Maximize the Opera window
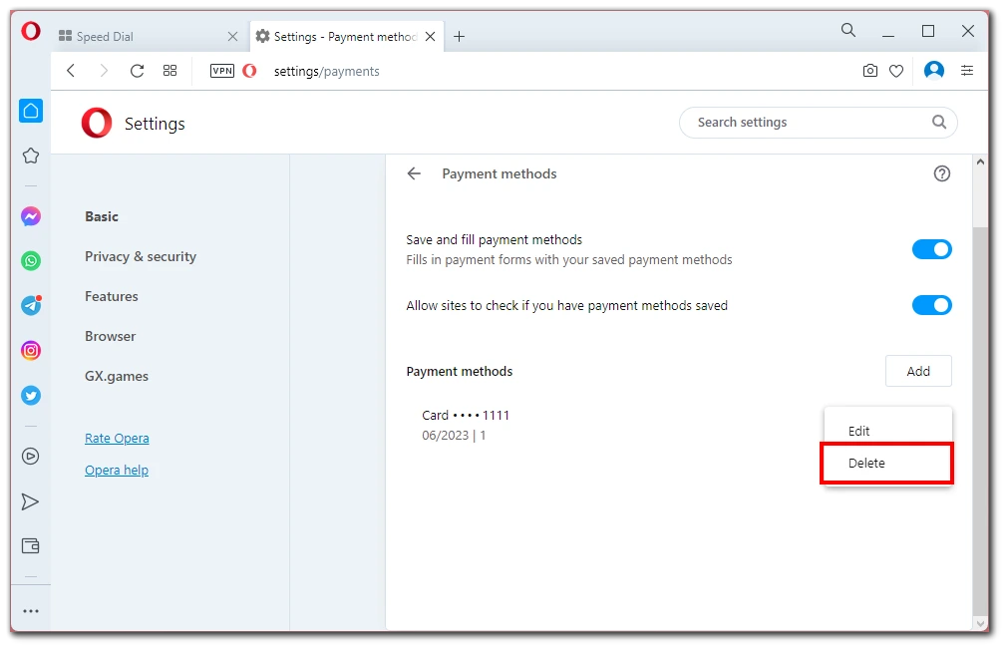The width and height of the screenshot is (1007, 650). pyautogui.click(x=928, y=31)
